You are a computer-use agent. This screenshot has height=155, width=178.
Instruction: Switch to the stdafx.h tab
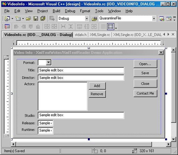point(81,35)
